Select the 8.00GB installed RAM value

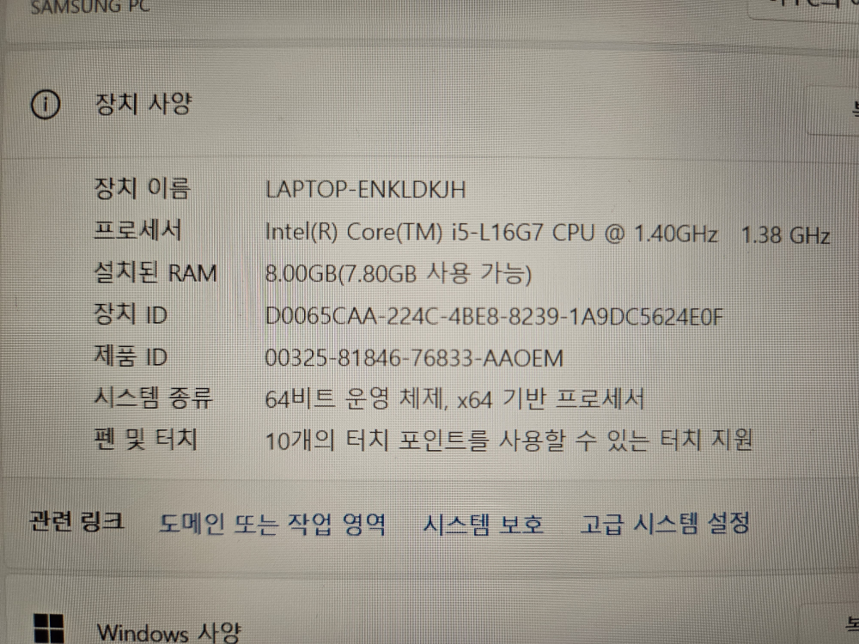(399, 273)
